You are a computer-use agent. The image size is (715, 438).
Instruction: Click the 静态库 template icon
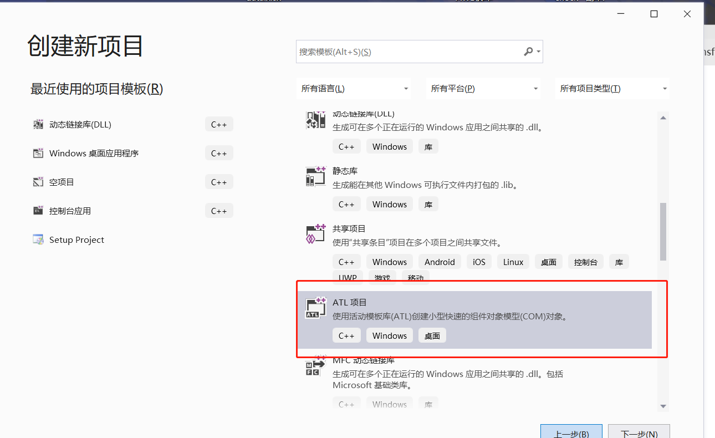point(316,176)
